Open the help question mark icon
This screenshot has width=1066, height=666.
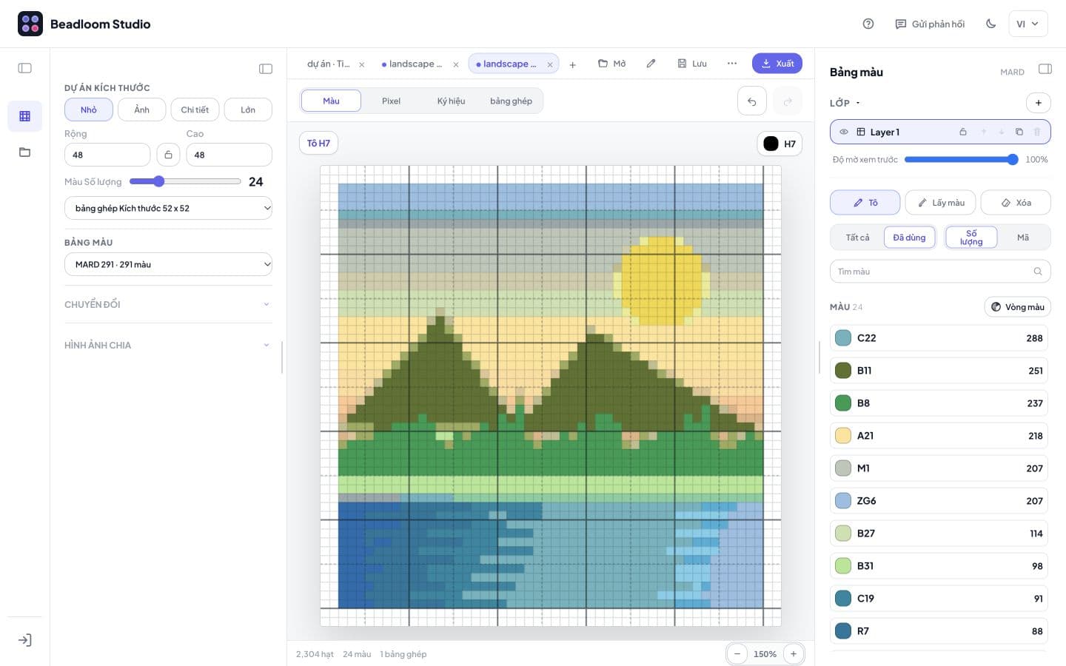(x=868, y=24)
